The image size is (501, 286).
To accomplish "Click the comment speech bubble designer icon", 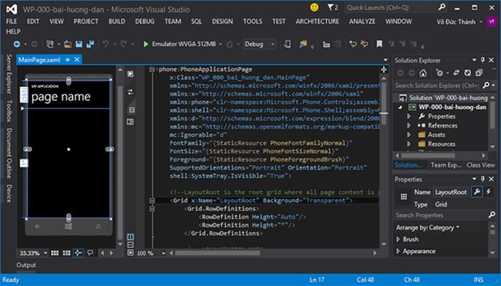I will (x=90, y=253).
